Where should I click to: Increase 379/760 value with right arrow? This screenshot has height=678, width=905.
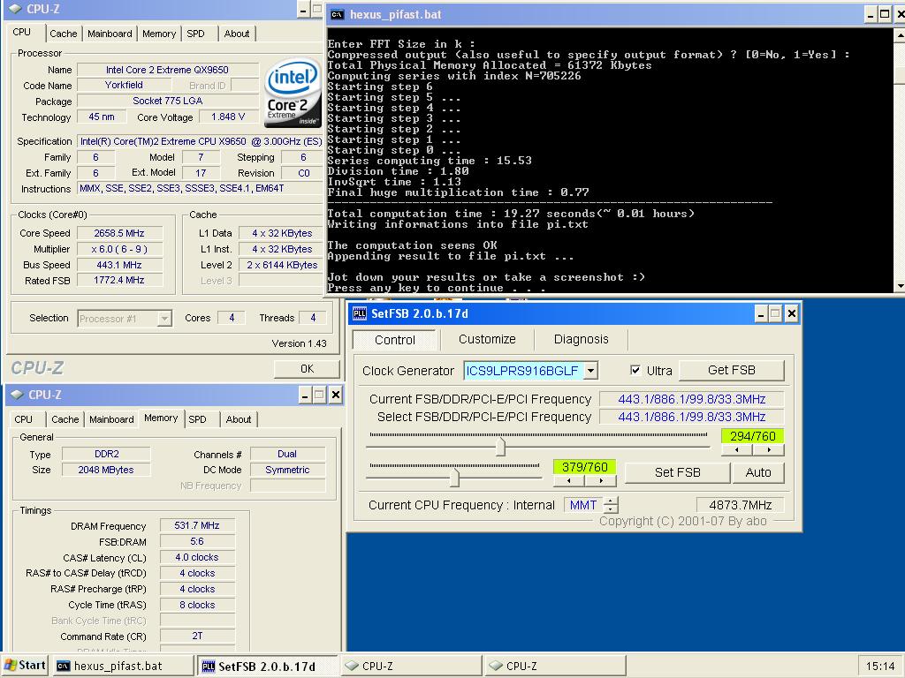click(x=600, y=480)
